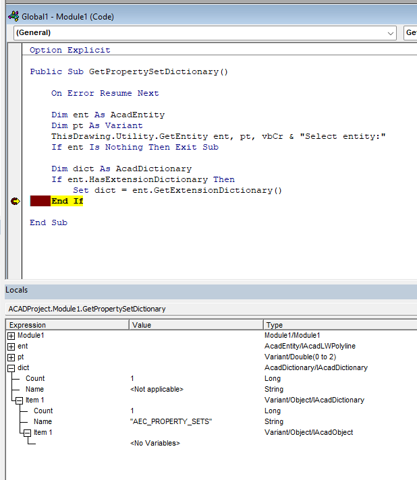The height and width of the screenshot is (480, 417).
Task: Click the Module1 code window icon
Action: click(x=13, y=16)
